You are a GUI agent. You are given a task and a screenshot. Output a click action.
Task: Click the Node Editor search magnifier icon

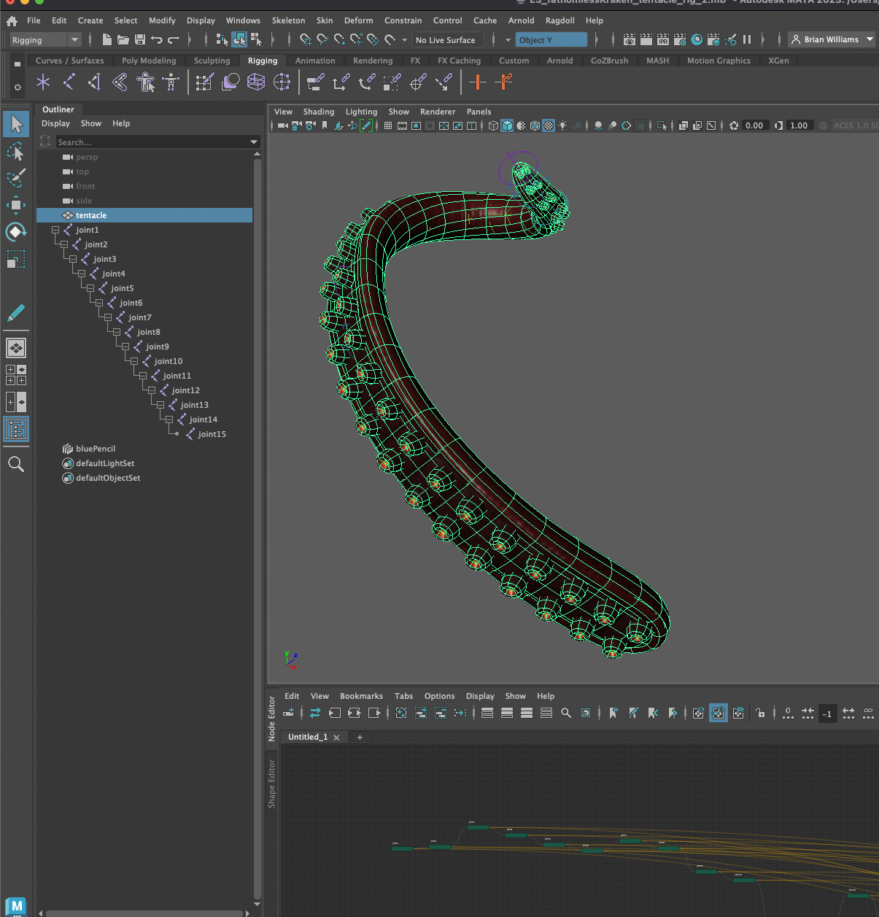(566, 713)
